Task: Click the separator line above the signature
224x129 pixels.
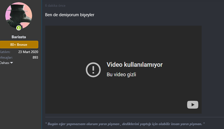Action: 135,117
